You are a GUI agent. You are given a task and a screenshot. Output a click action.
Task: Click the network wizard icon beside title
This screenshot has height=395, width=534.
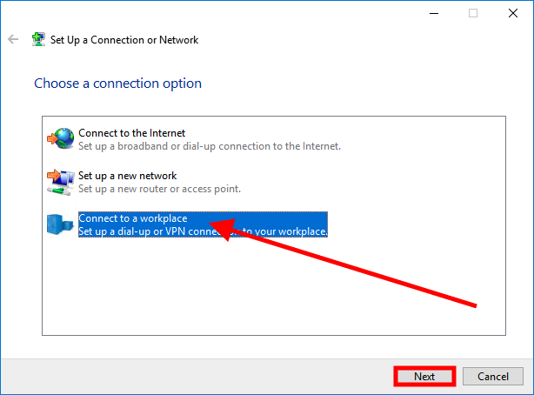(38, 39)
